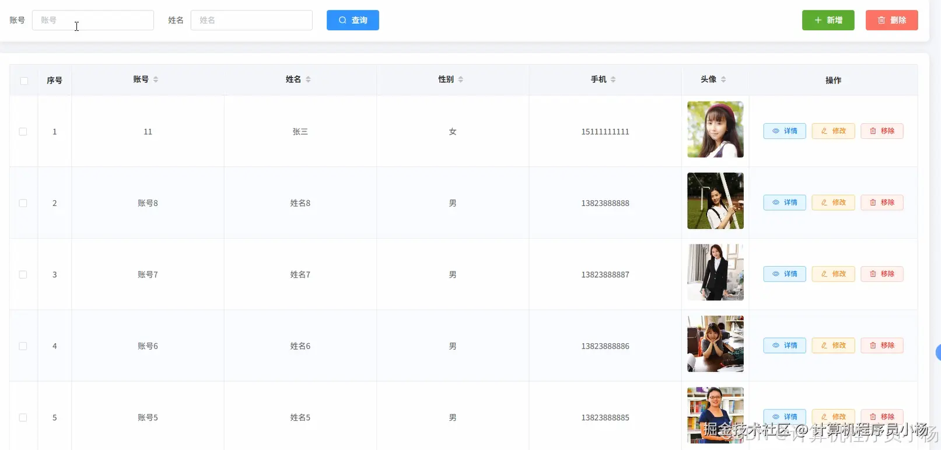The image size is (941, 450).
Task: Toggle the select-all checkbox in the table header
Action: (24, 81)
